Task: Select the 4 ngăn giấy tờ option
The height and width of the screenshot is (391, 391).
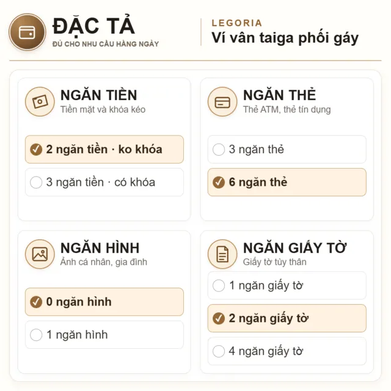Action: click(287, 351)
